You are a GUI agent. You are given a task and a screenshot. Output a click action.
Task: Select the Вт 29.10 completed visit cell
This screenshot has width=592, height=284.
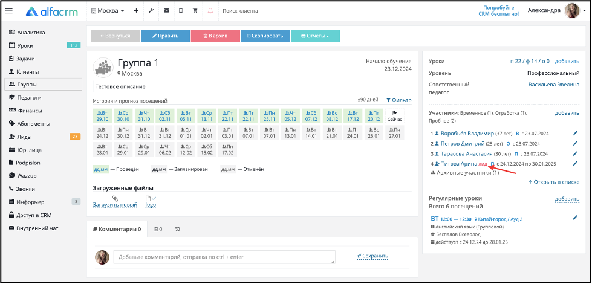[102, 116]
